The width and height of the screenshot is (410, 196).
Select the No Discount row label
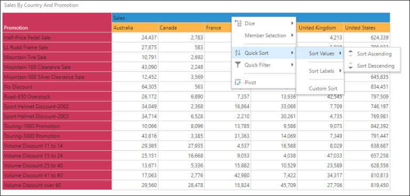tap(18, 87)
